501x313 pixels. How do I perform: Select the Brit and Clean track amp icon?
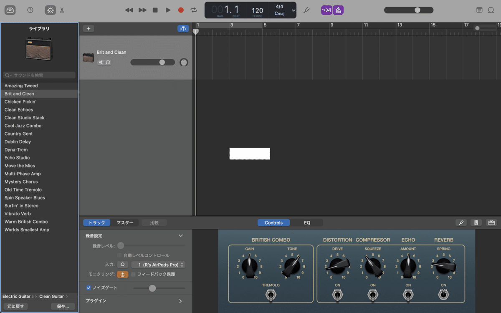(x=88, y=58)
